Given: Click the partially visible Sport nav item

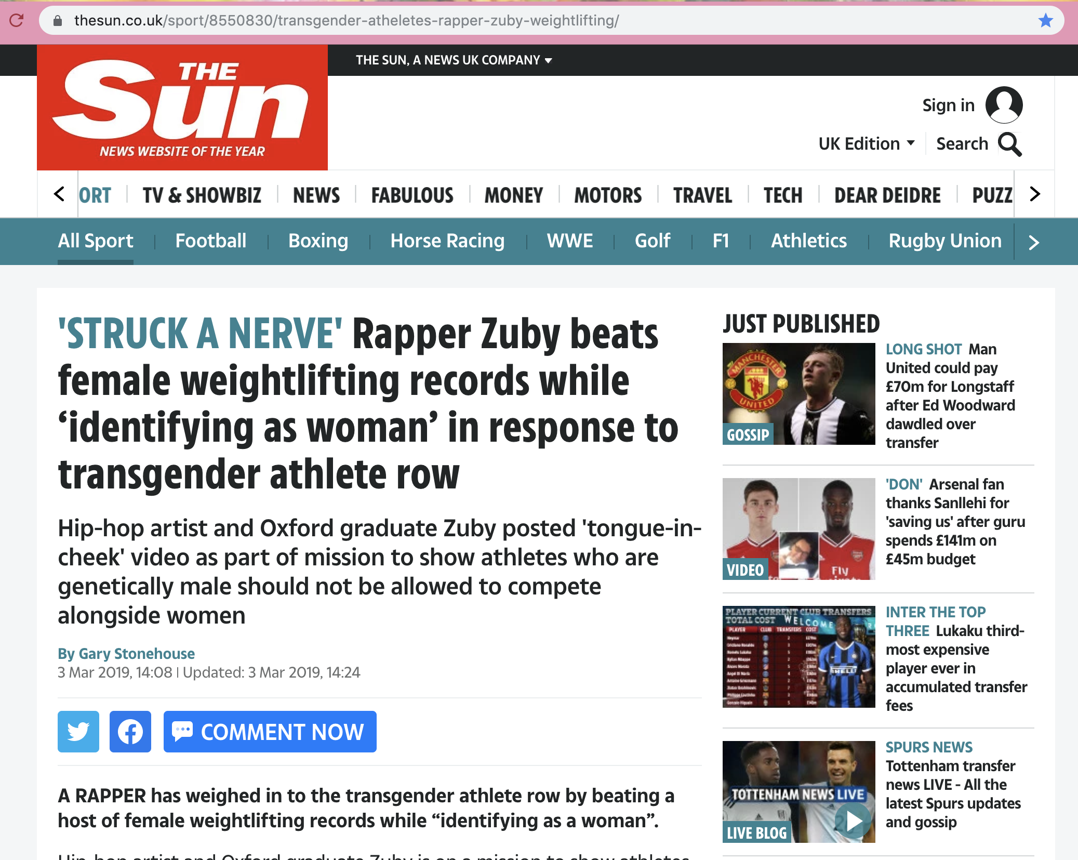Looking at the screenshot, I should [95, 195].
